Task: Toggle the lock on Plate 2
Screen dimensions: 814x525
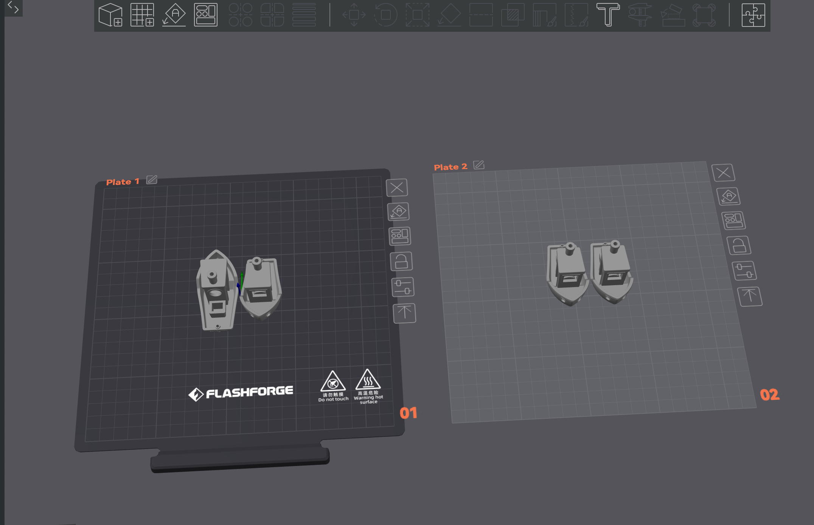Action: tap(739, 245)
